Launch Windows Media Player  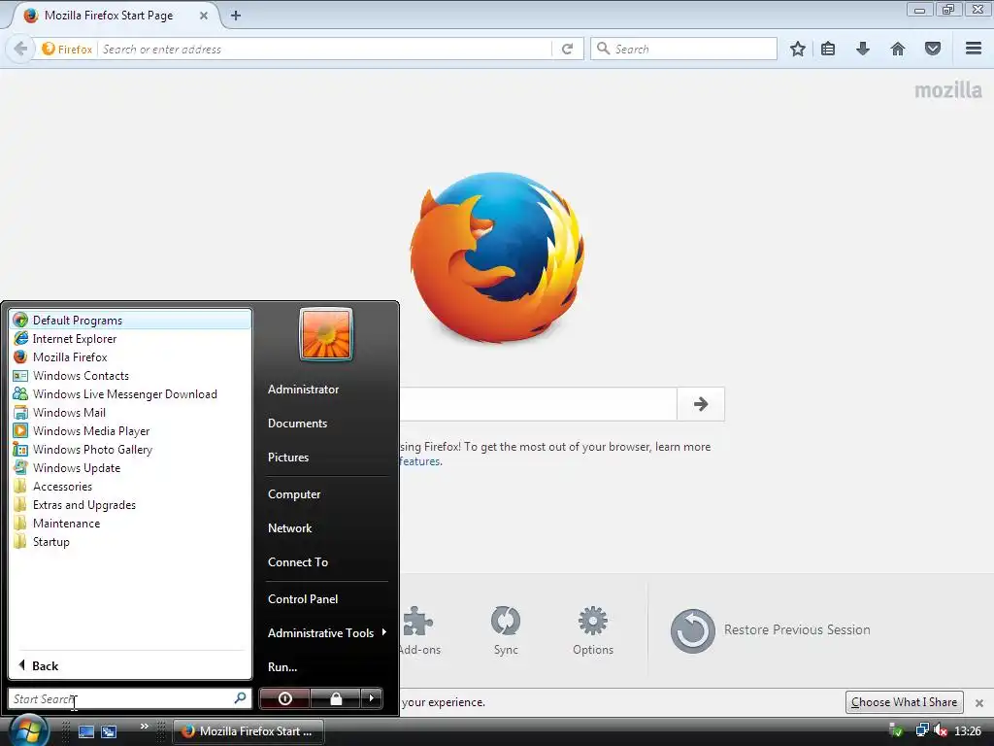pos(131,430)
